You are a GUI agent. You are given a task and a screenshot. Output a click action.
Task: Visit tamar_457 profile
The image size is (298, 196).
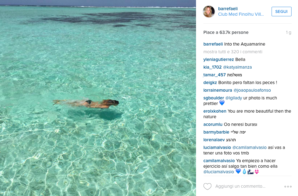[x=214, y=75]
